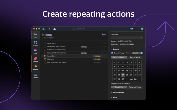Select Assigned Dates repeat option

tap(135, 87)
